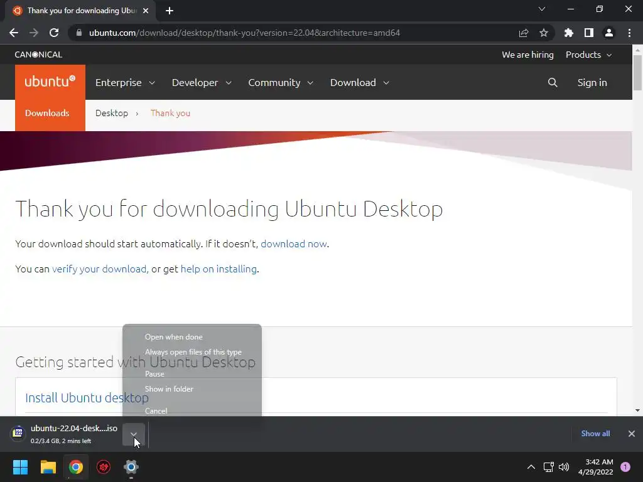Open Settings from the taskbar

(x=131, y=467)
